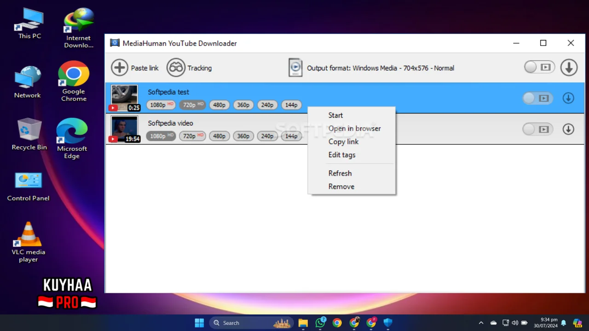Open Google Chrome desktop shortcut
589x331 pixels.
pyautogui.click(x=74, y=81)
